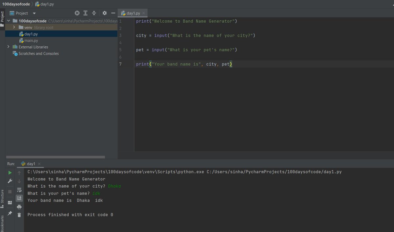The image size is (394, 232).
Task: Select the day1 Run tab
Action: (28, 164)
